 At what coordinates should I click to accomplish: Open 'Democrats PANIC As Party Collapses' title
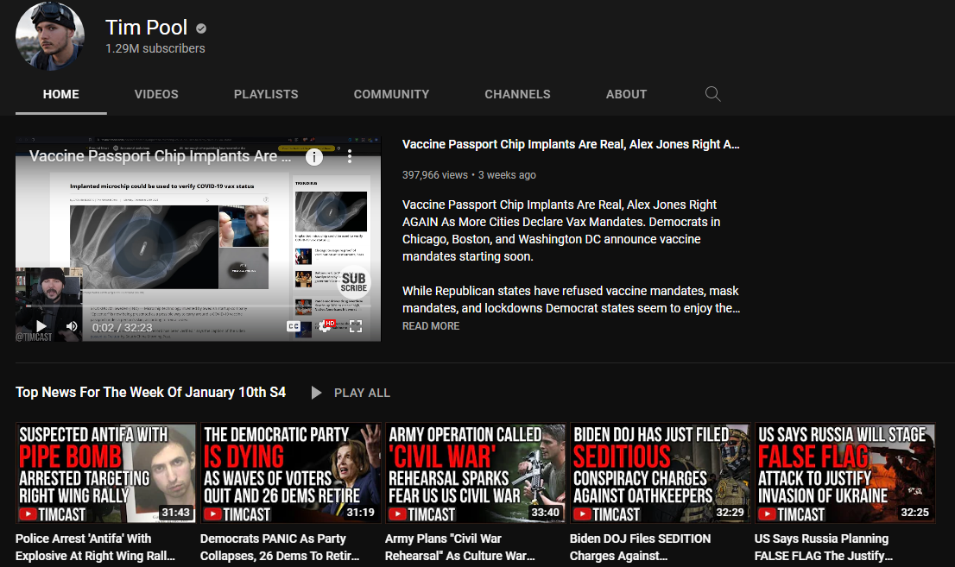280,547
